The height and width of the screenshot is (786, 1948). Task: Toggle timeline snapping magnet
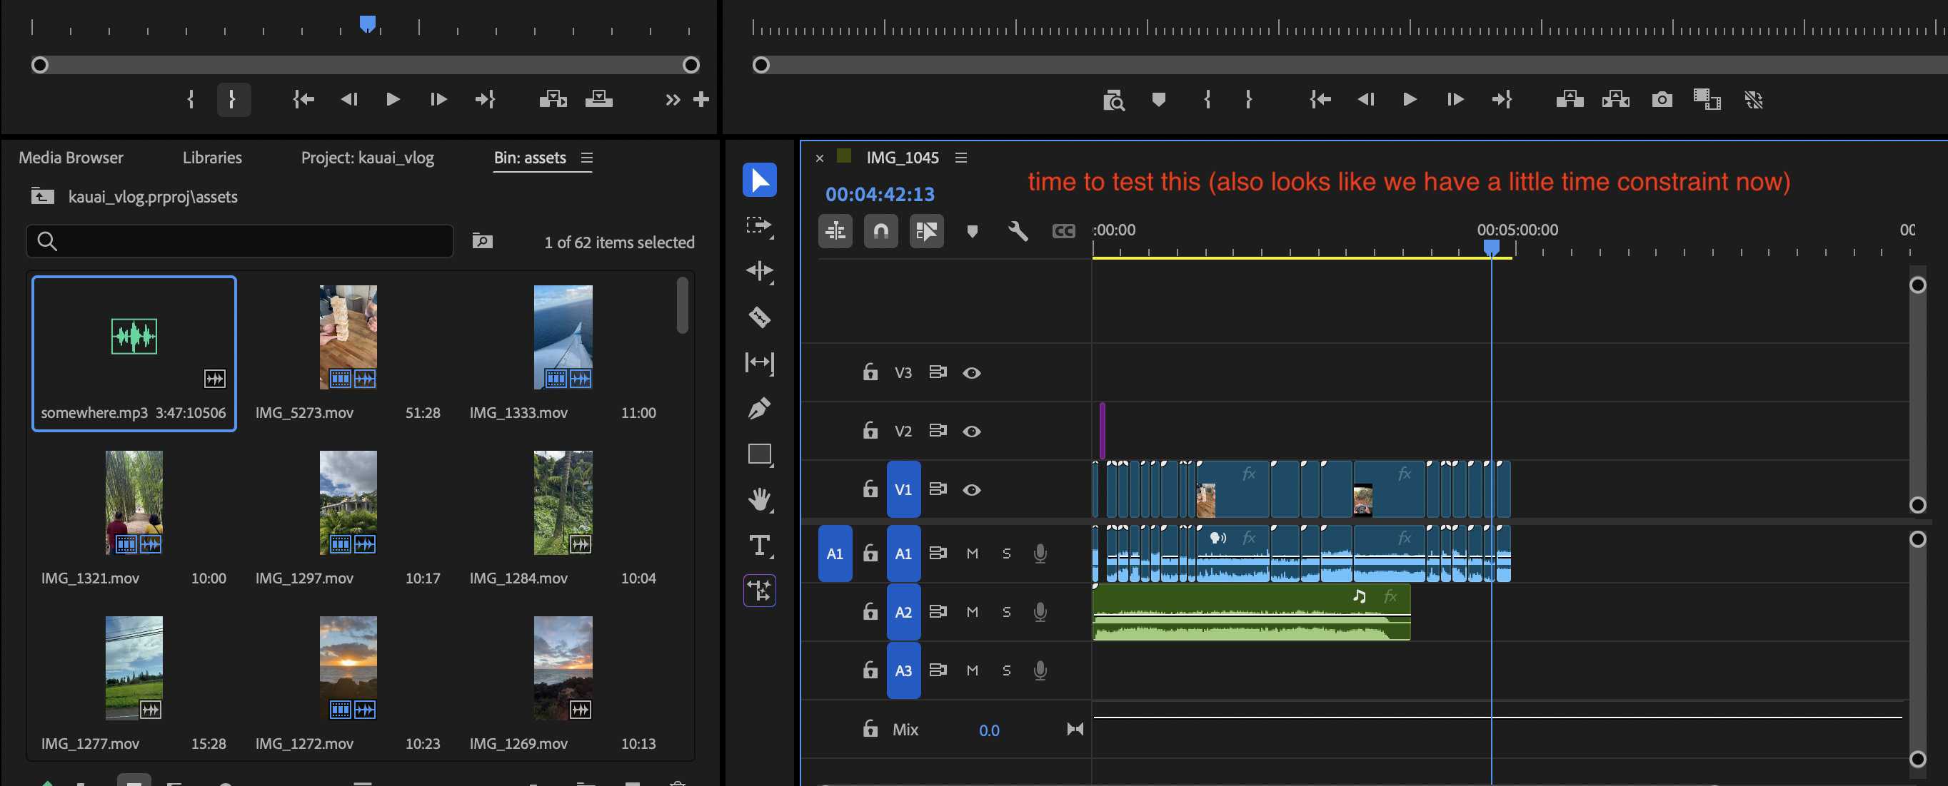coord(881,231)
